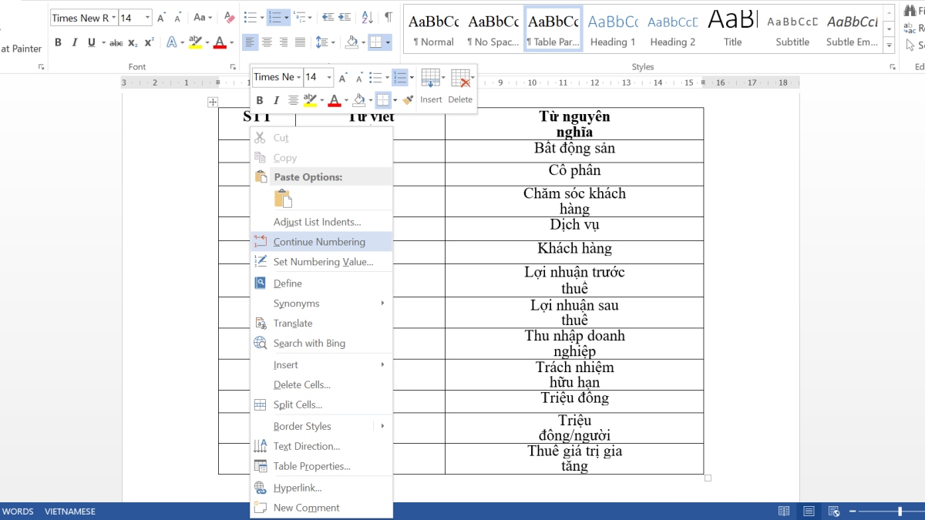
Task: Enable strikethrough in the Font group
Action: [116, 42]
